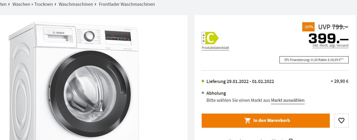357x140 pixels.
Task: Go to Waschmaschinen breadcrumb category
Action: click(76, 4)
